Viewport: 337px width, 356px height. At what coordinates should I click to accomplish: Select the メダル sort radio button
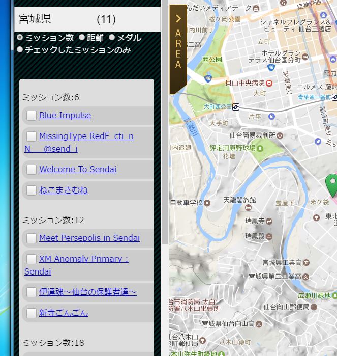click(112, 37)
